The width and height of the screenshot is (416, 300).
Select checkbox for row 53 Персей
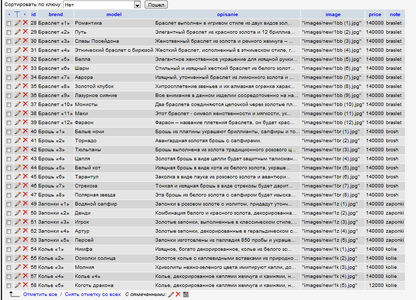point(9,240)
